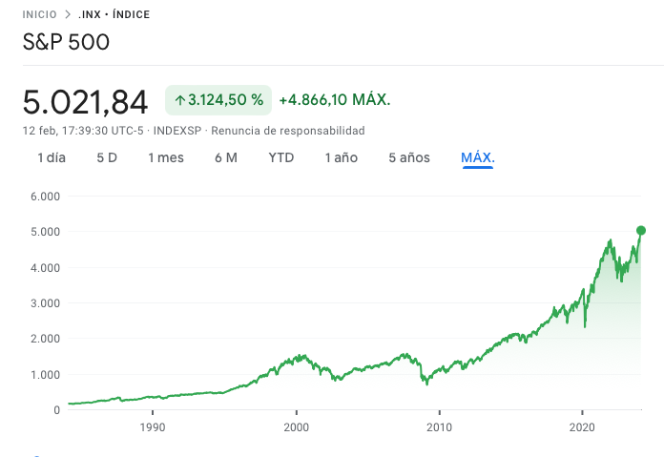Click the +4.866,10 MÁX. gain text
The height and width of the screenshot is (457, 664).
(335, 100)
